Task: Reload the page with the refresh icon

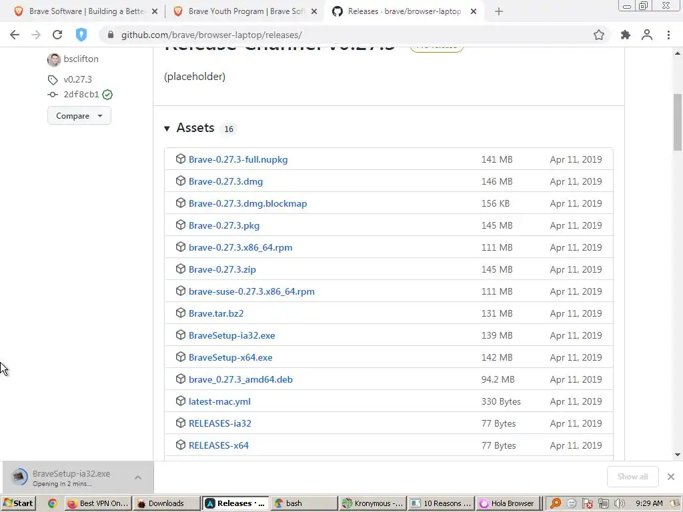Action: click(57, 35)
